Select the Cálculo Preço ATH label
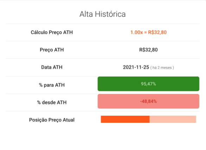The image size is (206, 150). [x=52, y=33]
